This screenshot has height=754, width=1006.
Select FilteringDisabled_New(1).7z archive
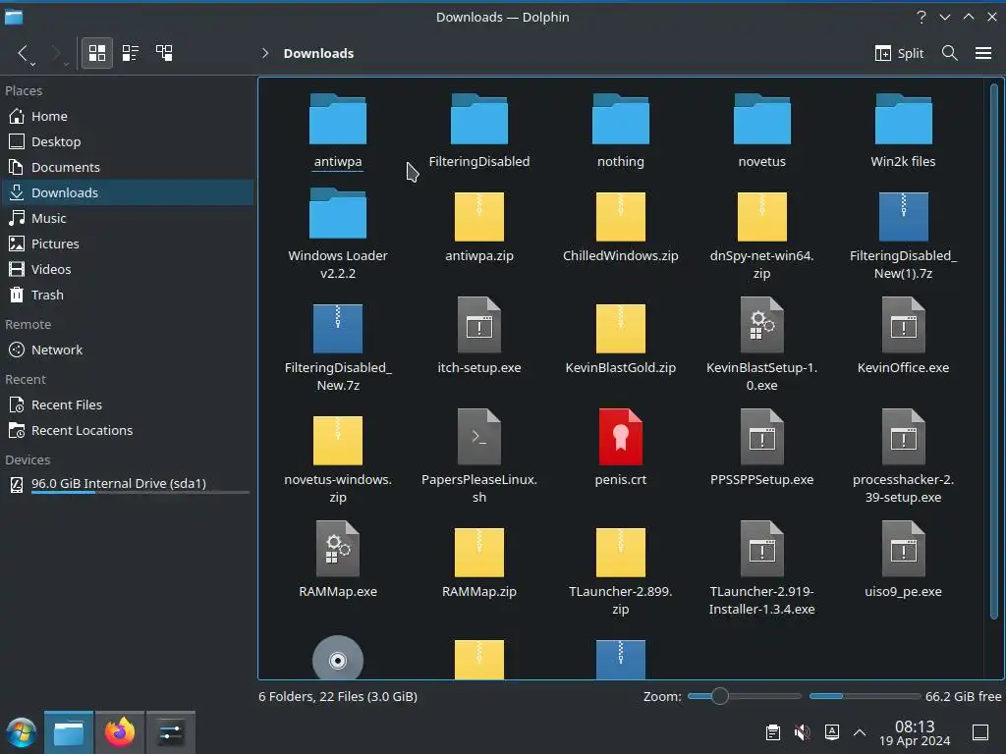pos(904,234)
